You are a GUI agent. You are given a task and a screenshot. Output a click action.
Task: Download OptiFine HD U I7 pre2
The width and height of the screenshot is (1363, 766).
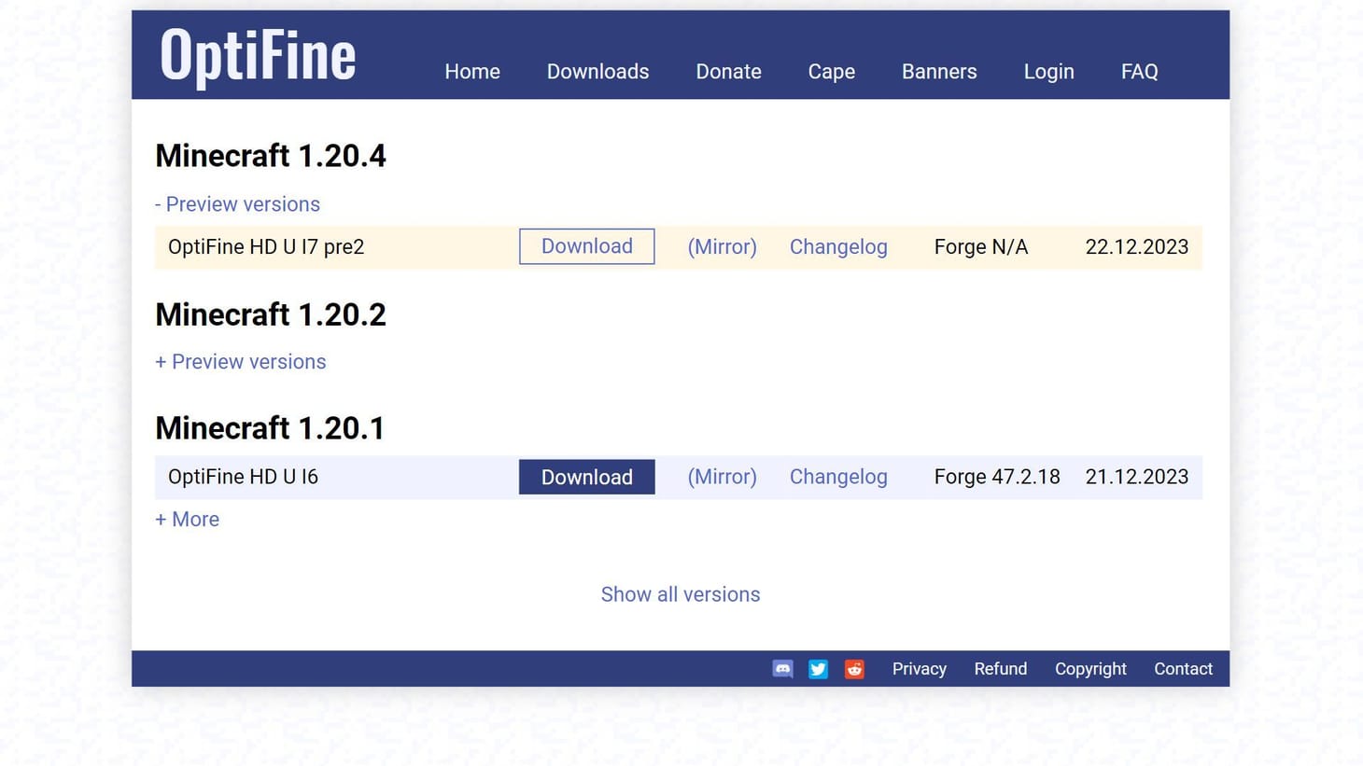click(x=586, y=246)
